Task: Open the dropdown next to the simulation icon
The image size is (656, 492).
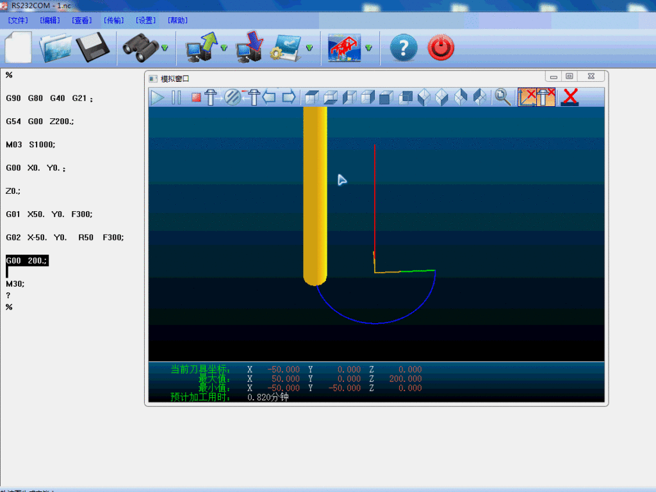Action: click(x=368, y=48)
